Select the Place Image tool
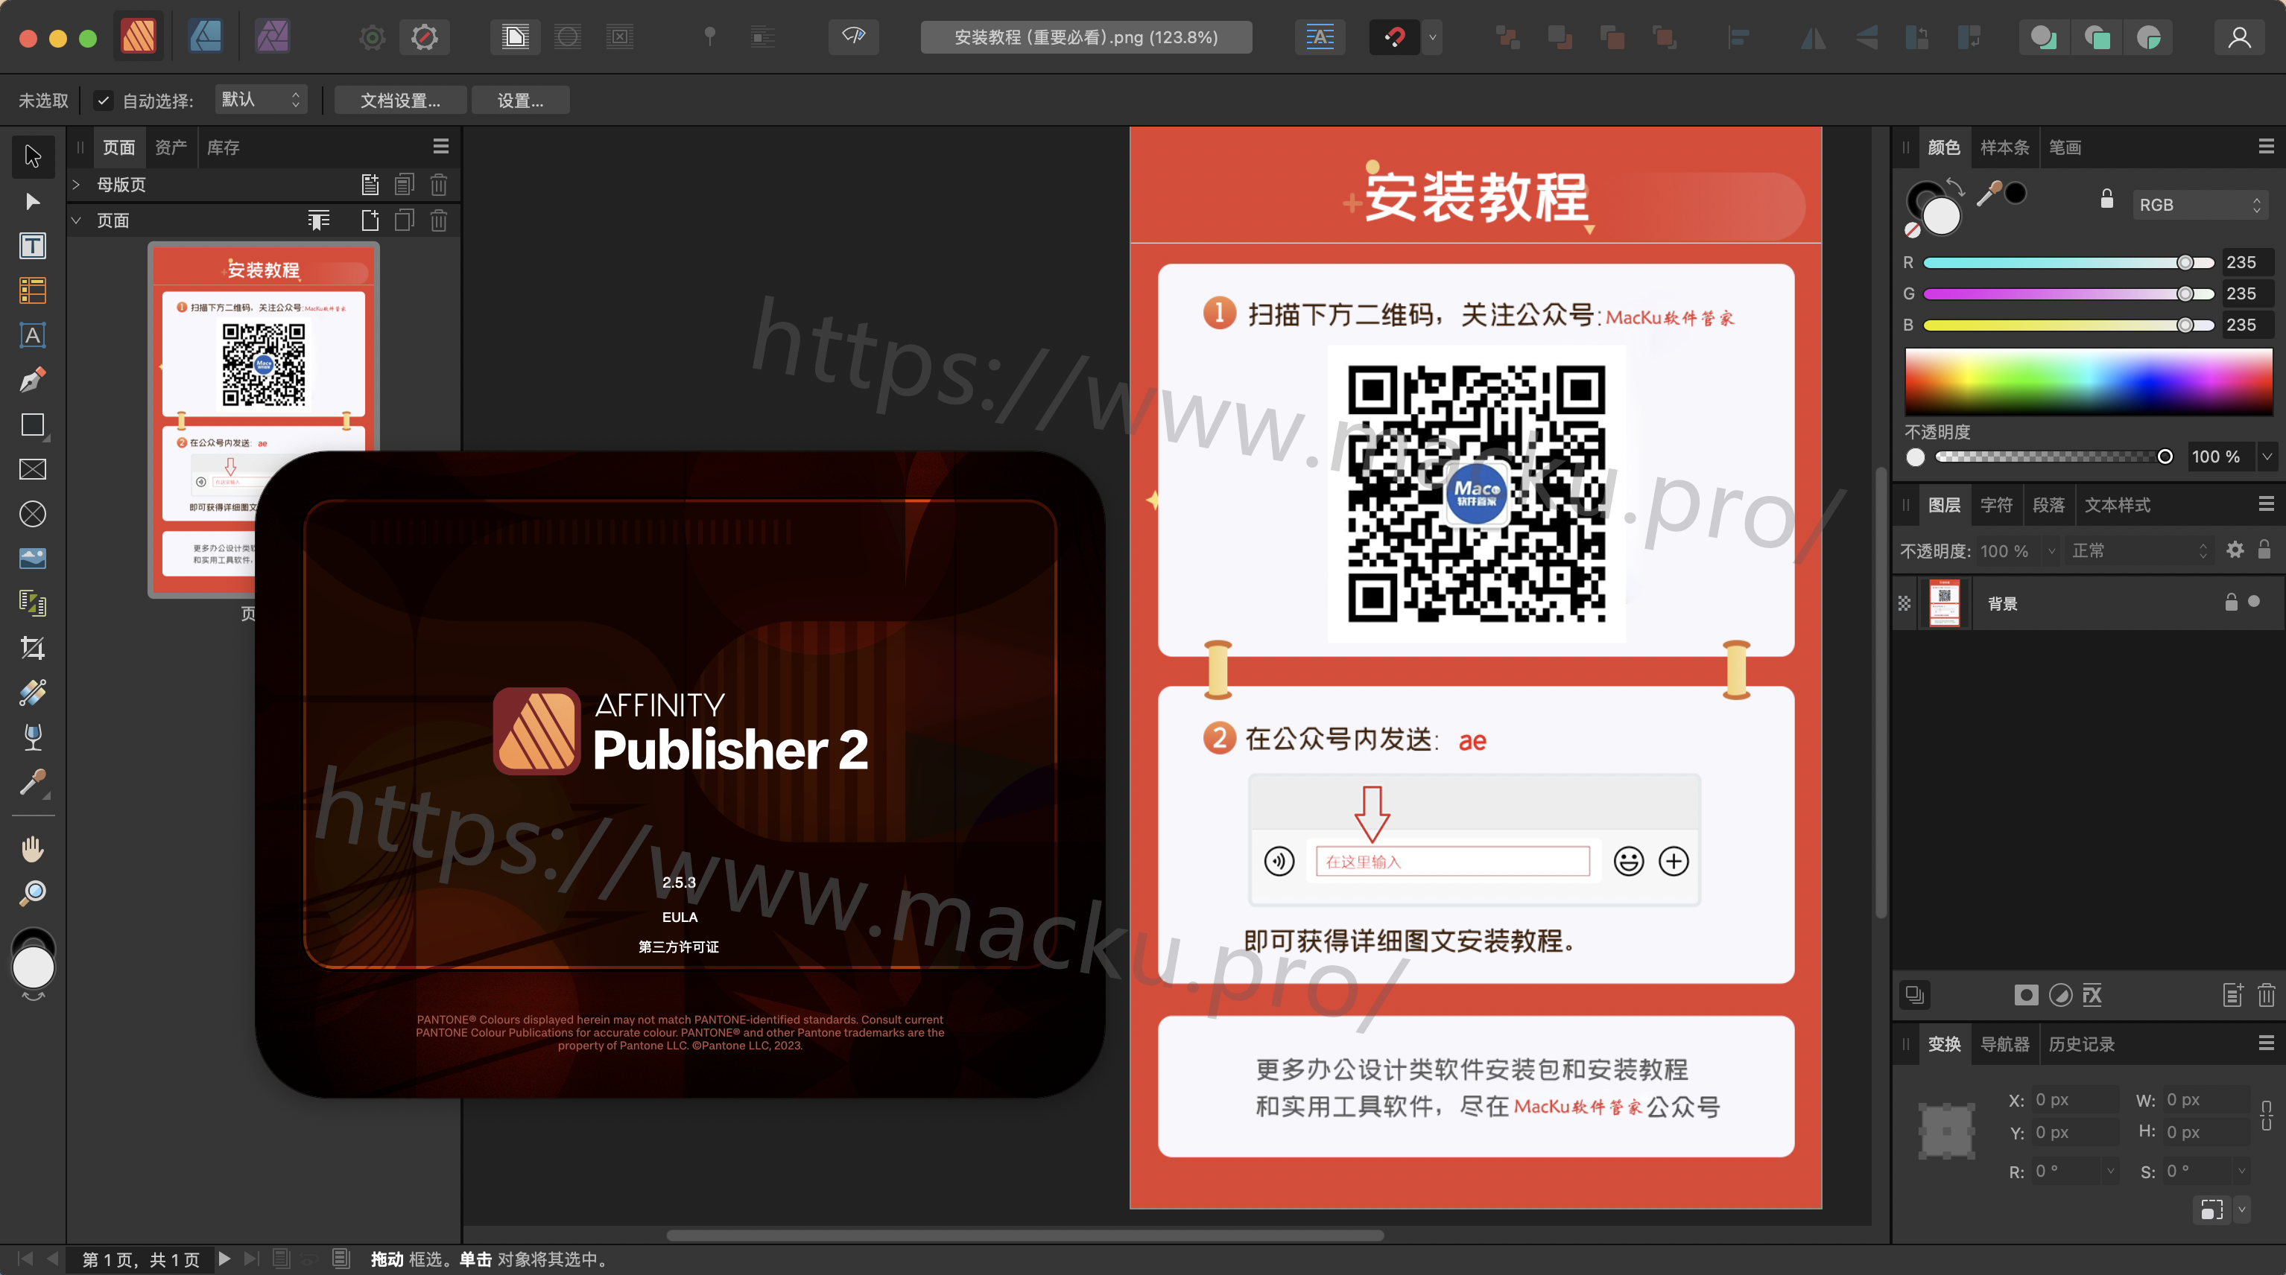Viewport: 2286px width, 1275px height. tap(33, 558)
